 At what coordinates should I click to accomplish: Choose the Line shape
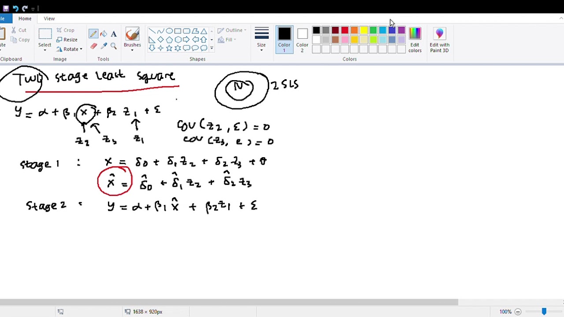point(152,31)
